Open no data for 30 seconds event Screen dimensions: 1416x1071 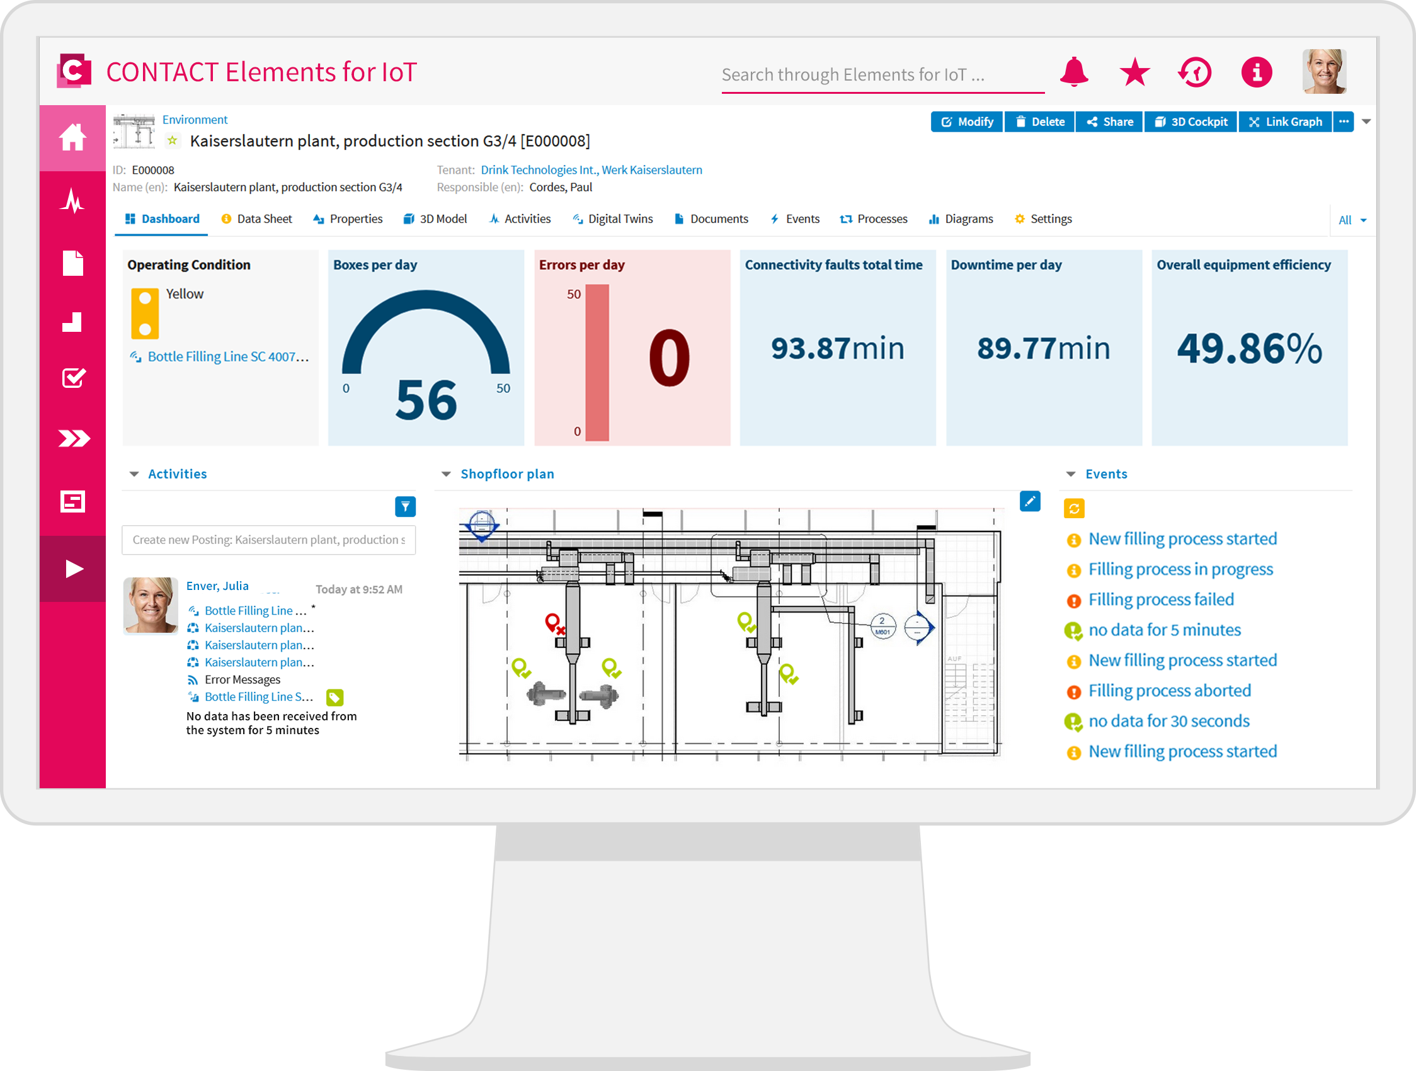1169,721
